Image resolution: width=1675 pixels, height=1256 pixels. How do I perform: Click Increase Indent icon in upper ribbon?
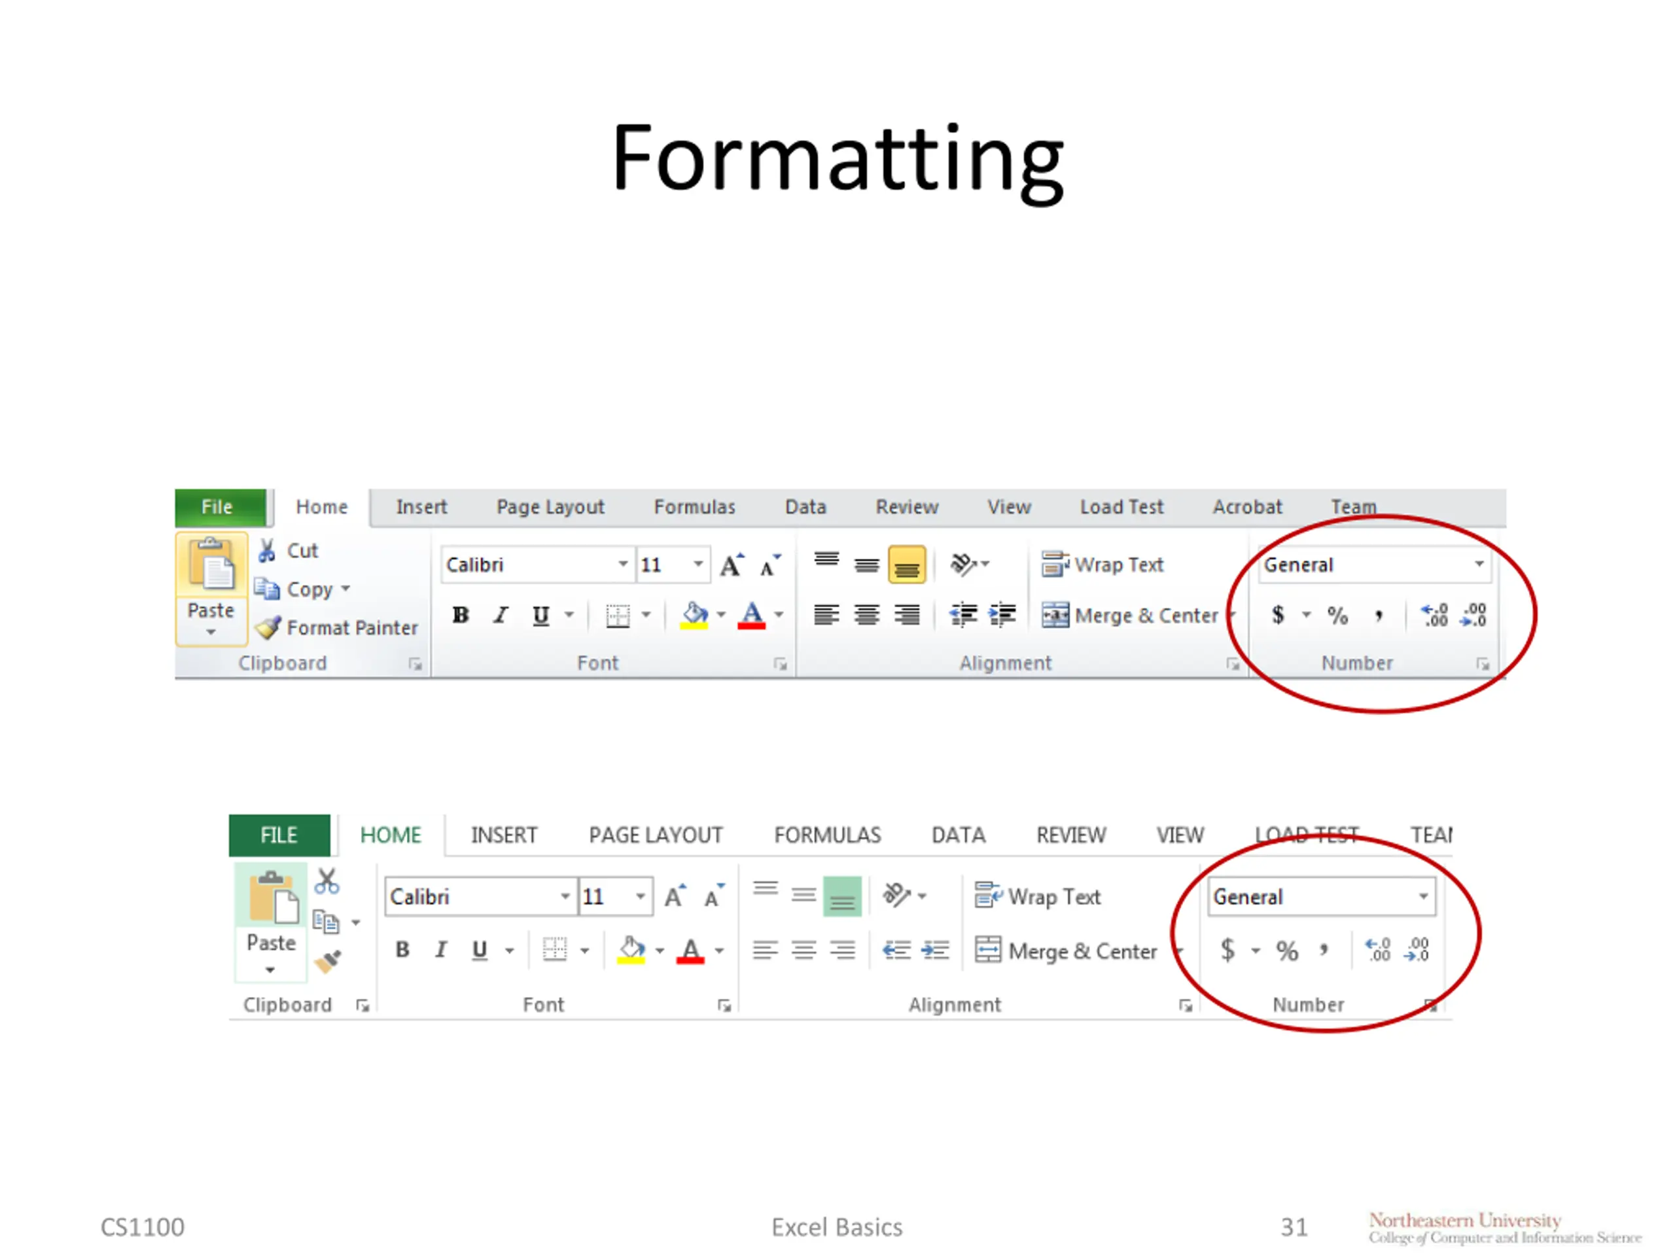[1002, 615]
